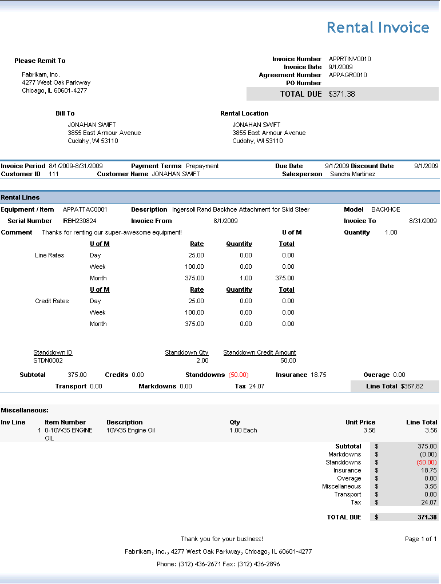Screen dimensions: 441x584
Task: Click the Please Remit To heading
Action: [40, 61]
